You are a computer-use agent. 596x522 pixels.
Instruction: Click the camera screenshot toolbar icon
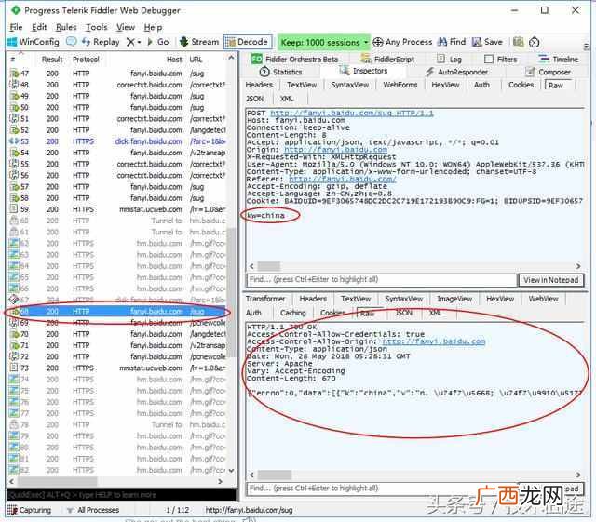point(518,42)
